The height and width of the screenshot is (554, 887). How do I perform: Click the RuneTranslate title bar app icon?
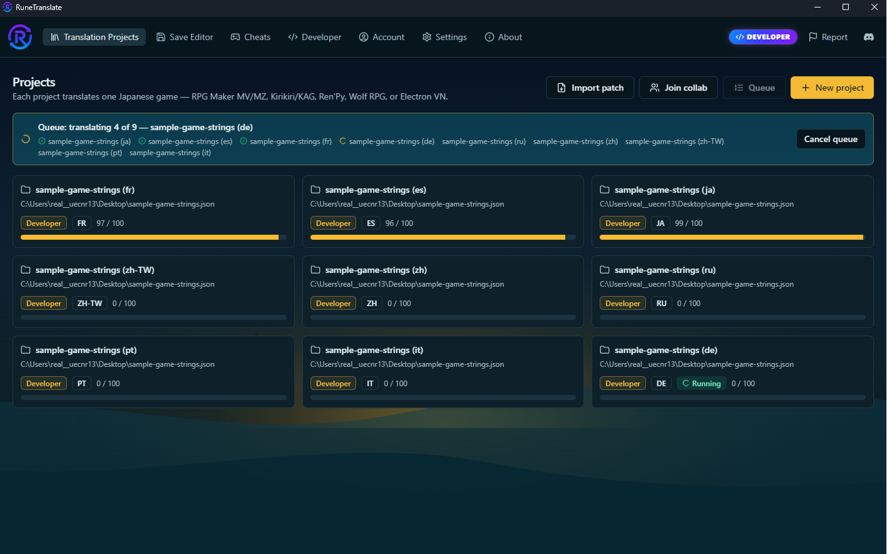point(8,8)
